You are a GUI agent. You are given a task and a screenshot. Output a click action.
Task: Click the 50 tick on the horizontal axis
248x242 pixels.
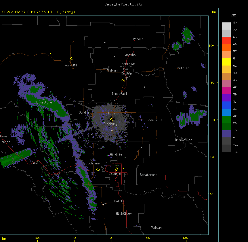[x=148, y=238]
